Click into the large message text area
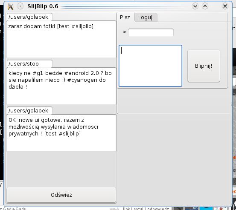This screenshot has height=210, width=236. [x=150, y=66]
